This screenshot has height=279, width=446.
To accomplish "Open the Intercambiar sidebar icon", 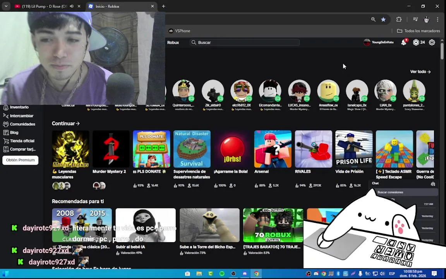I will [6, 115].
